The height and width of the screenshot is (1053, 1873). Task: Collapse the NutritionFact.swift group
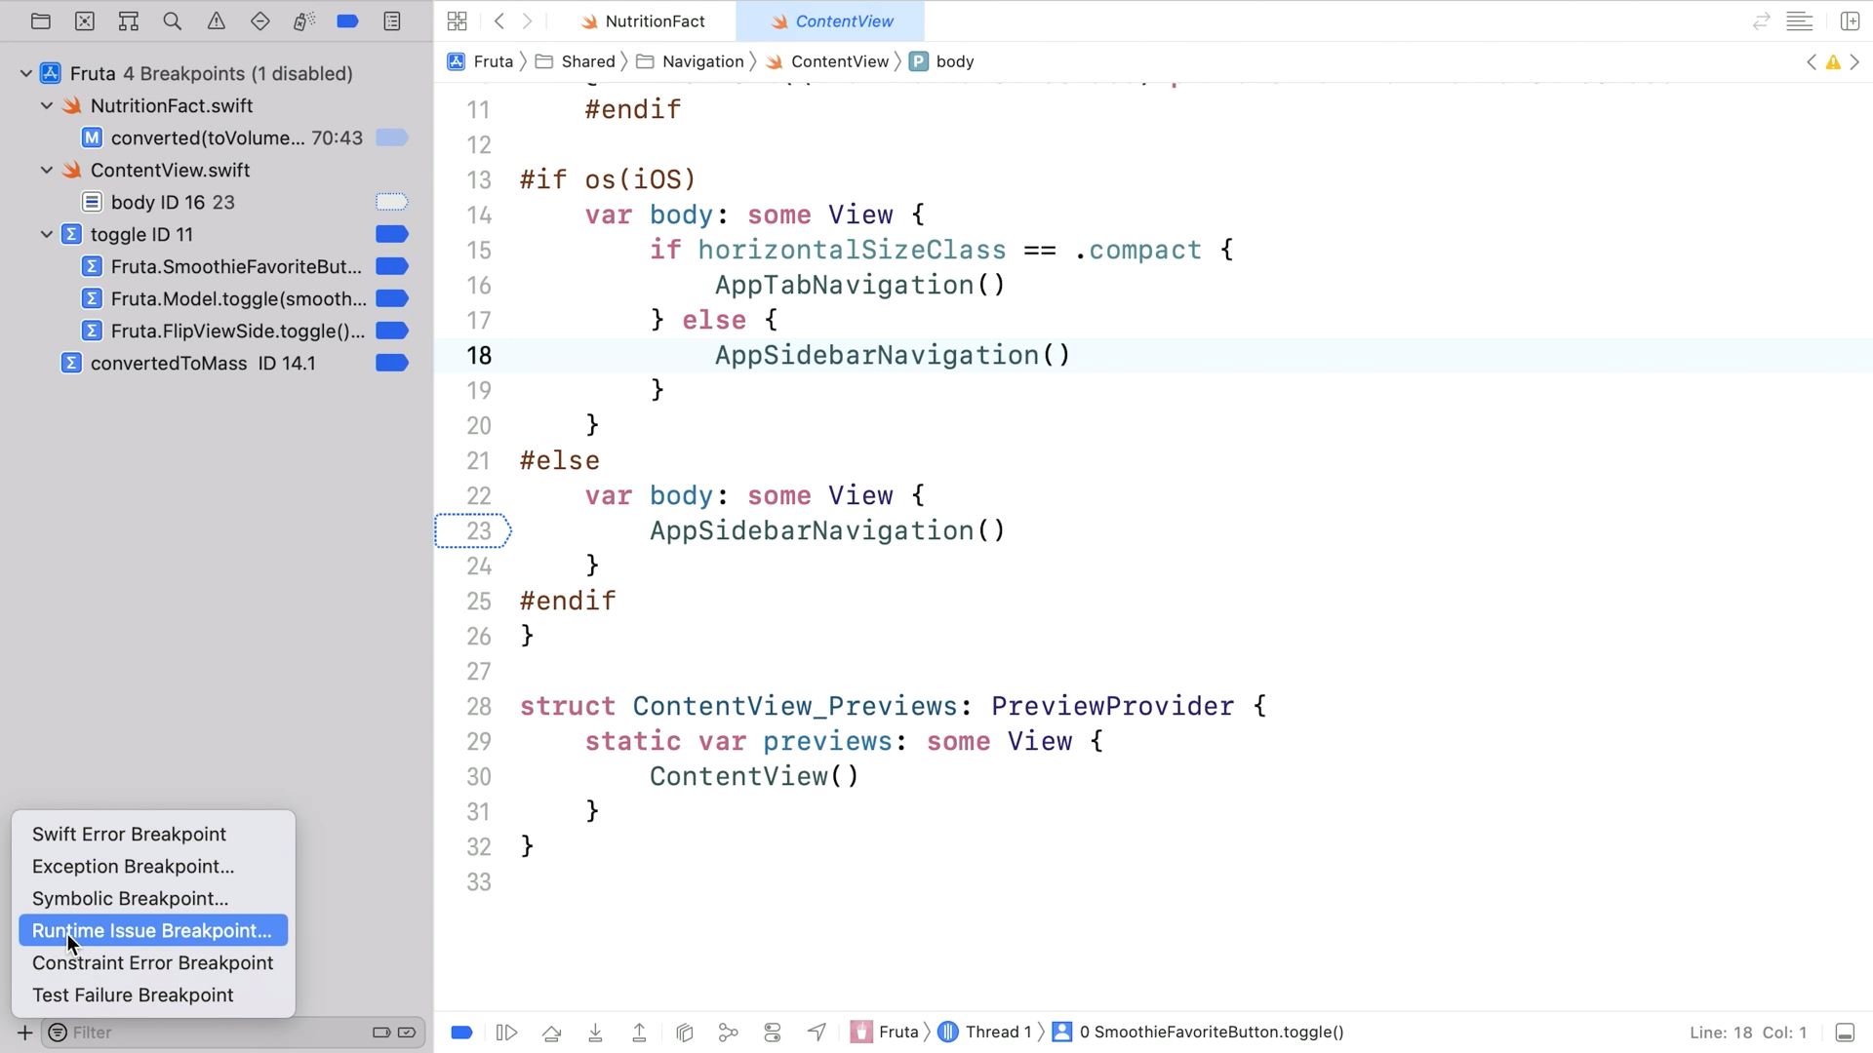click(x=47, y=105)
